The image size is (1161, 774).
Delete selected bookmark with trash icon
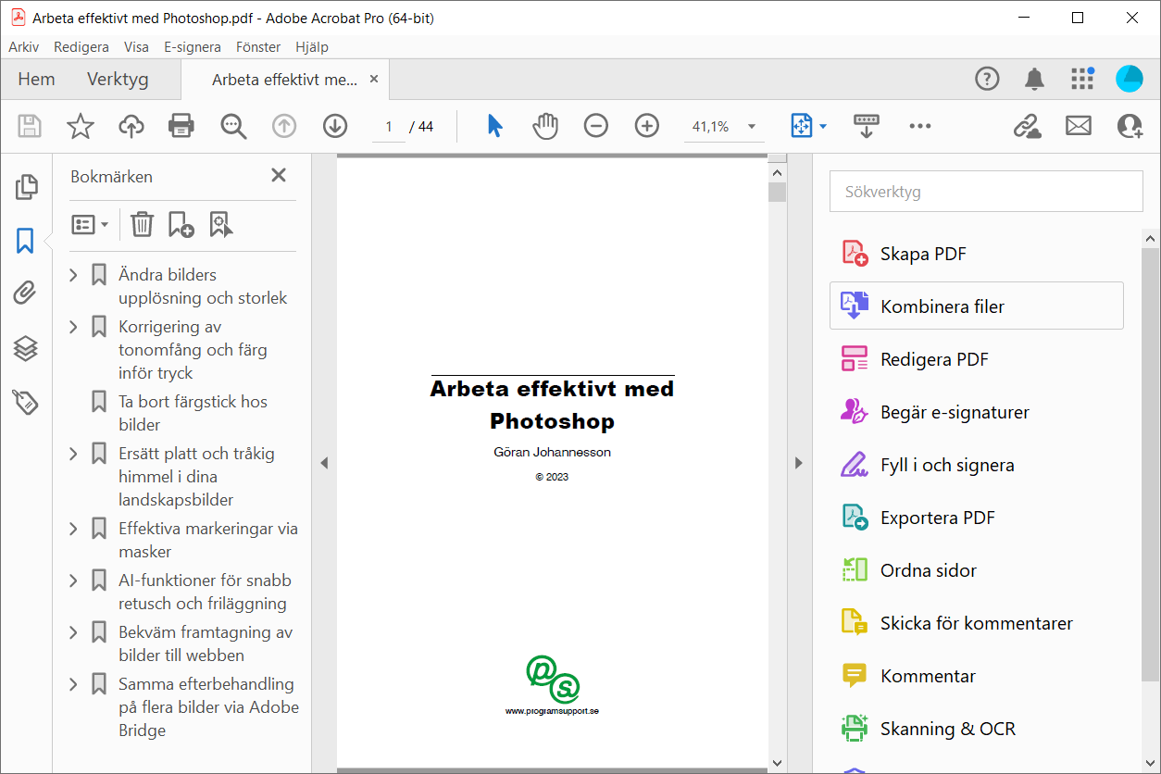[x=142, y=224]
